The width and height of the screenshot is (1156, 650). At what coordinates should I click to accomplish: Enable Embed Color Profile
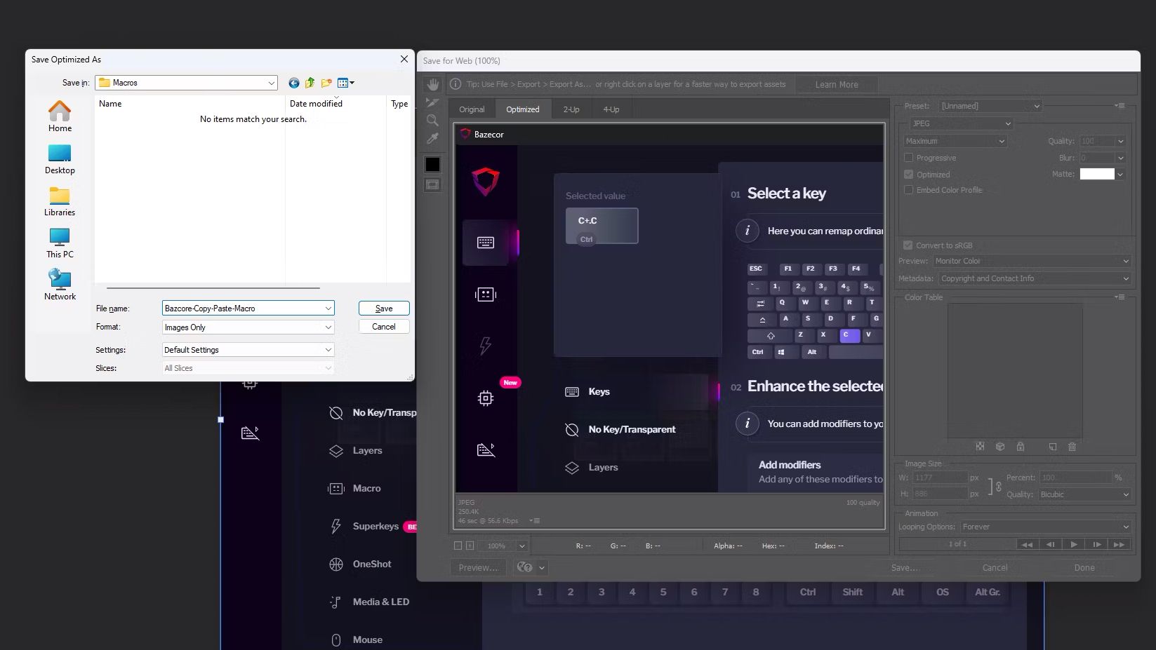click(908, 190)
